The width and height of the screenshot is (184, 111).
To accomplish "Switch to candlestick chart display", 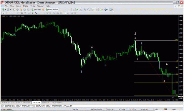I will pyautogui.click(x=77, y=10).
